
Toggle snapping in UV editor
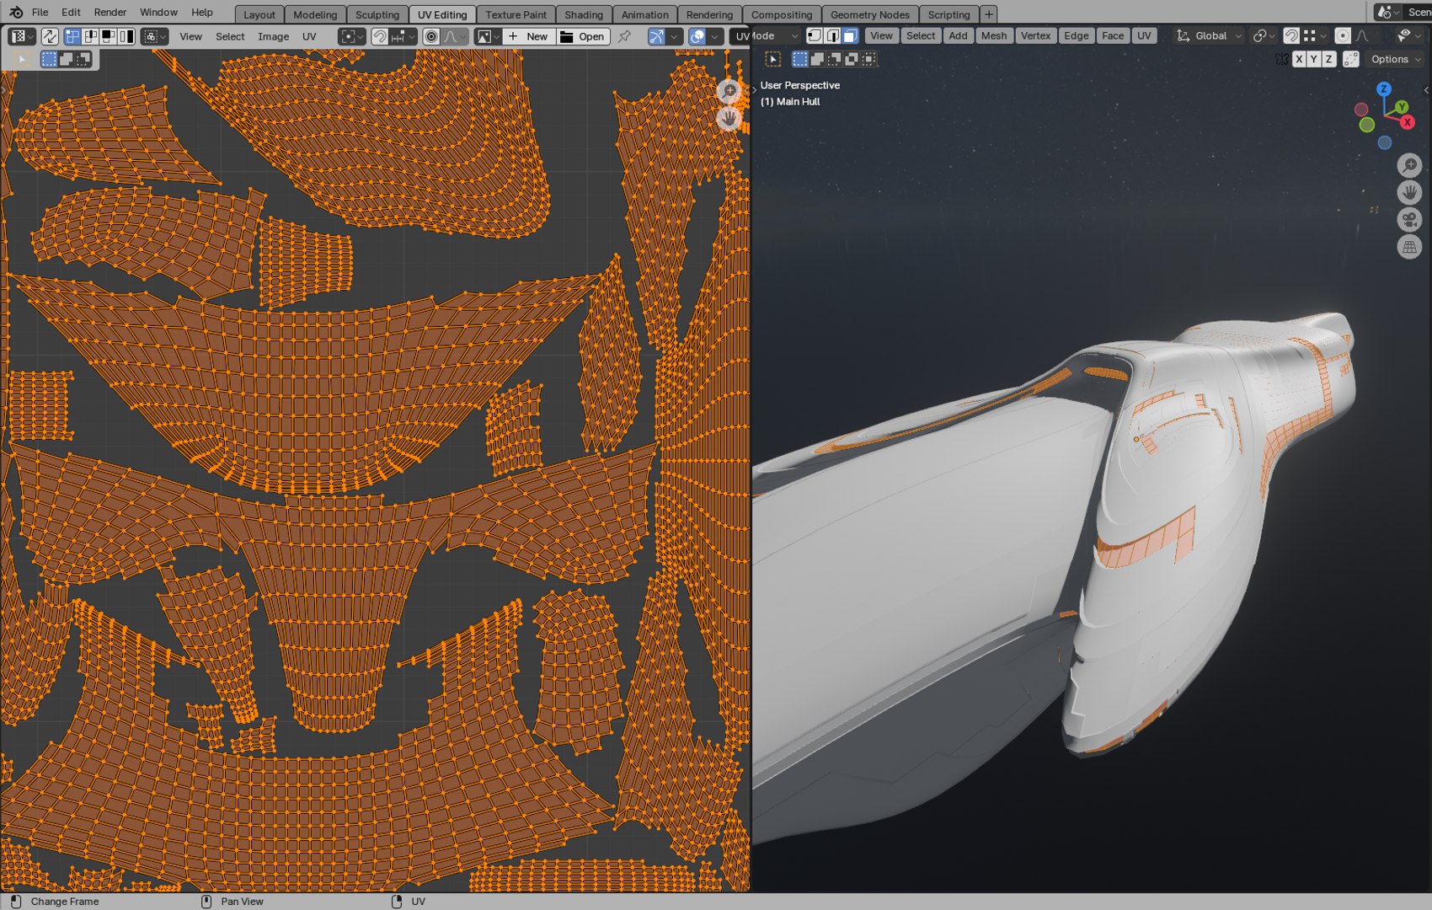tap(380, 36)
